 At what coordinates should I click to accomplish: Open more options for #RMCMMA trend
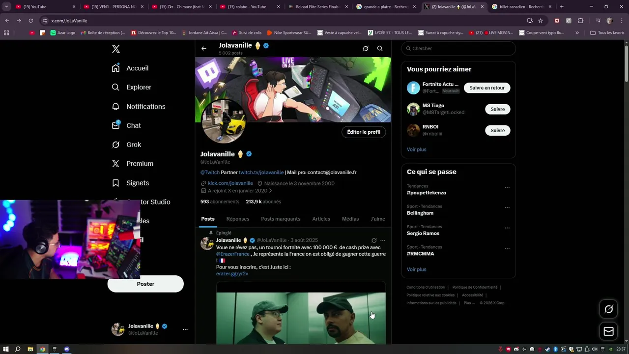[507, 248]
